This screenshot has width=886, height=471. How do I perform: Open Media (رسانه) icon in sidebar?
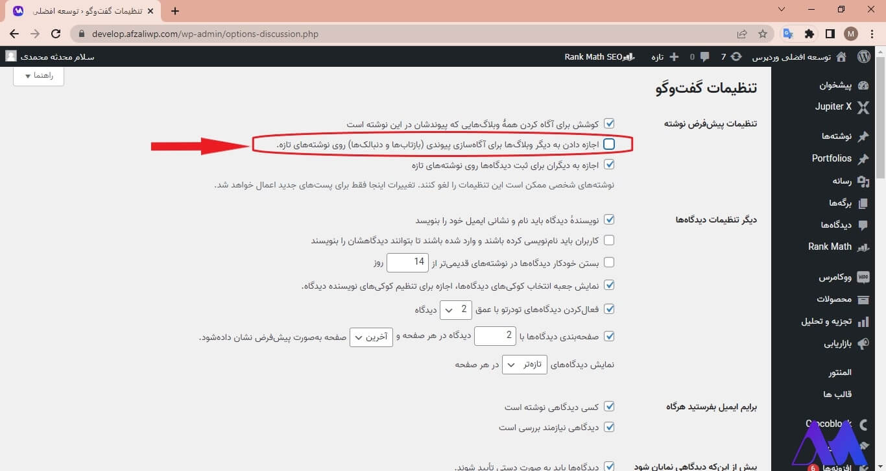pos(863,182)
